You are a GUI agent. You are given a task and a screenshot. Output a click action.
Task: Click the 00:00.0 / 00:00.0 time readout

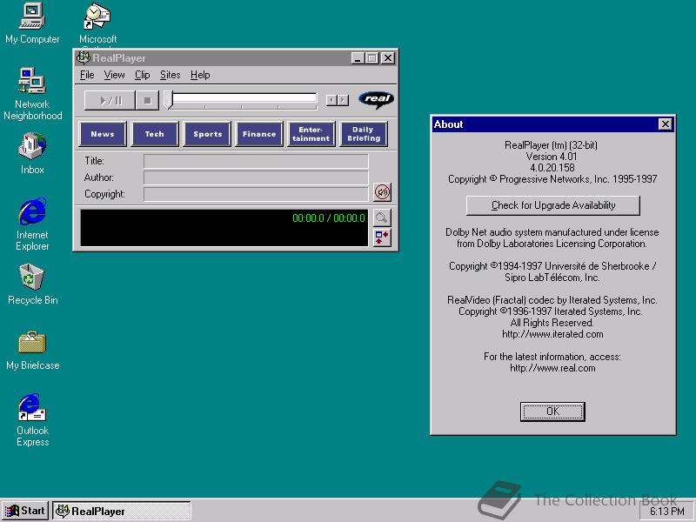point(329,218)
